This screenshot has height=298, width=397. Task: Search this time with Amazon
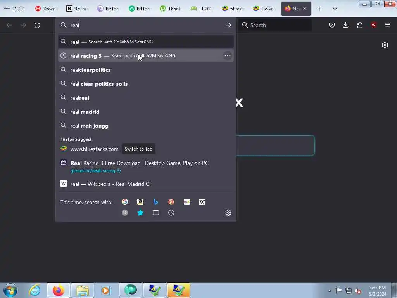tap(140, 202)
